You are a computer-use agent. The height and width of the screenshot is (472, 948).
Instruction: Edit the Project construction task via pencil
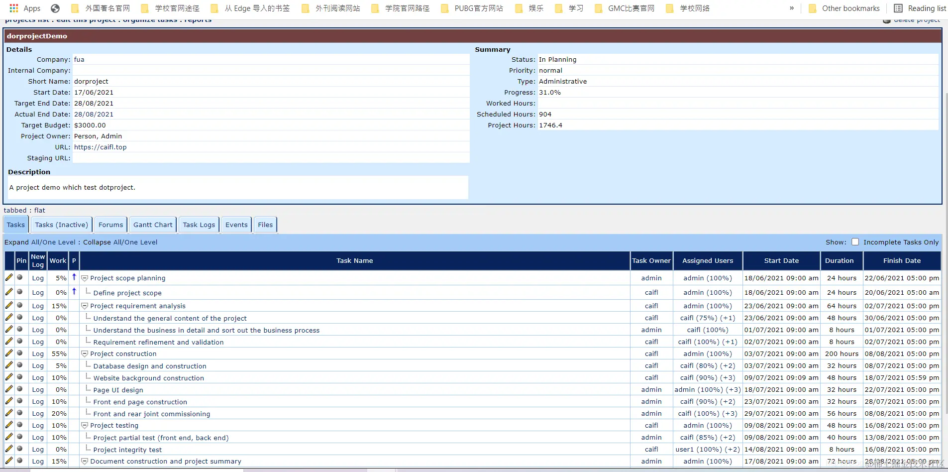pos(9,353)
